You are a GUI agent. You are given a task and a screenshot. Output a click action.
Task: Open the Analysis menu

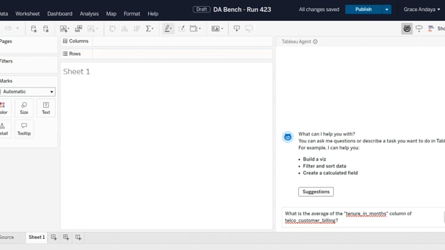(x=89, y=14)
